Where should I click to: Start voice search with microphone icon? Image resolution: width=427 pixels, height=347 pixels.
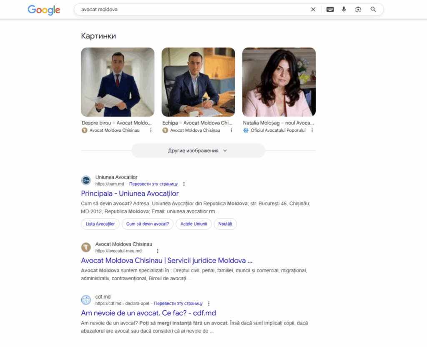(x=344, y=10)
